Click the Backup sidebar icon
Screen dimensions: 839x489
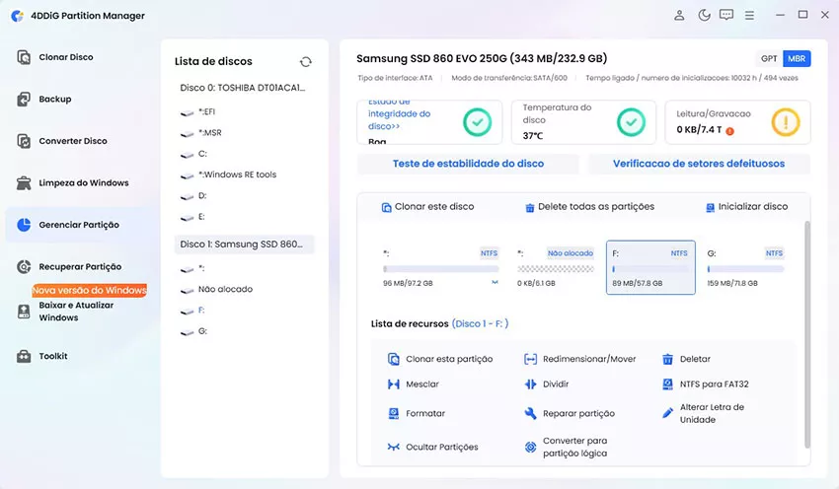[x=24, y=99]
